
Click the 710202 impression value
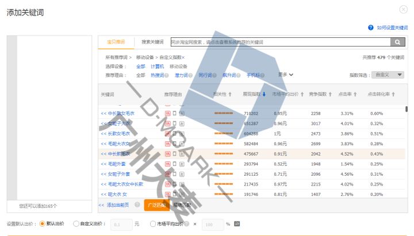click(x=251, y=113)
